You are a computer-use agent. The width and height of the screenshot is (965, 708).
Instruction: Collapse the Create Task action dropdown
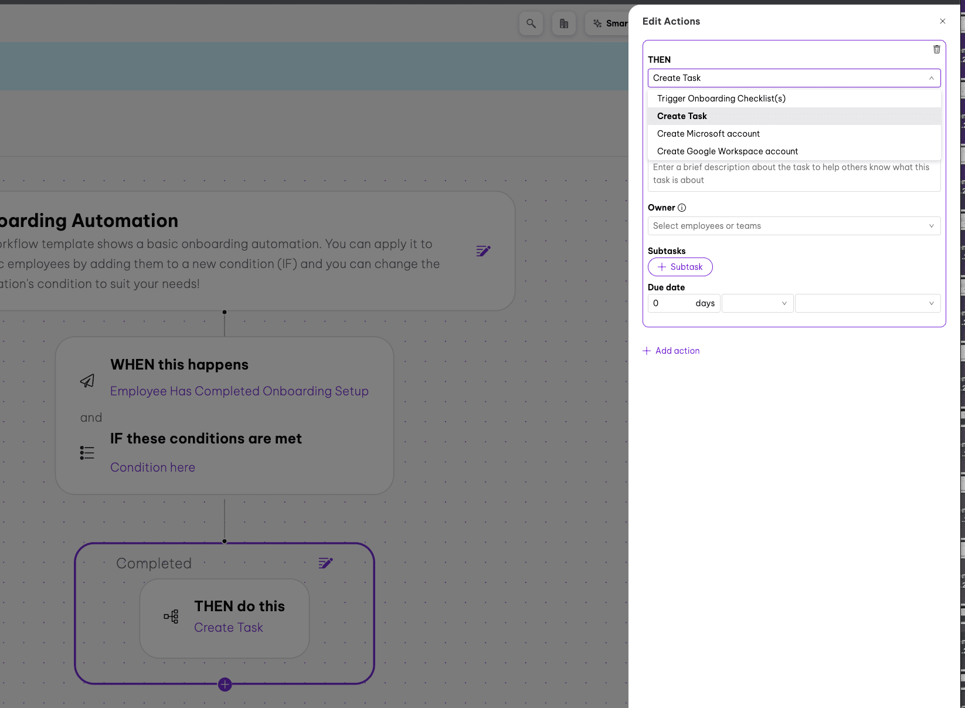coord(794,78)
